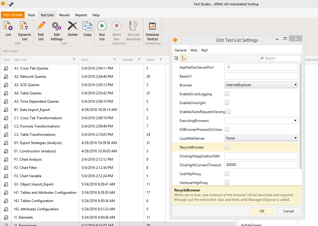
Task: Enable the RecycleBrowser checkbox
Action: click(x=227, y=147)
